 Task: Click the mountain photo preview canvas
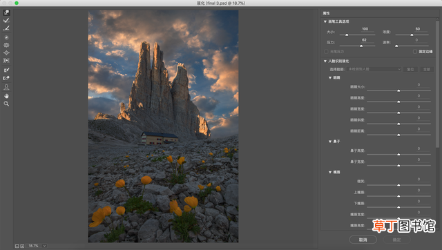(x=163, y=126)
